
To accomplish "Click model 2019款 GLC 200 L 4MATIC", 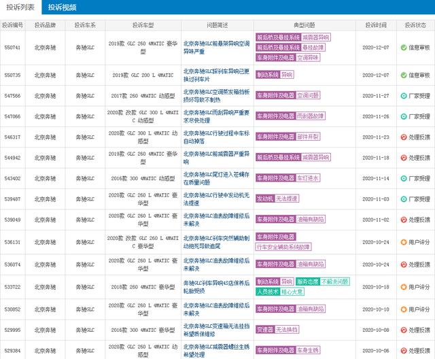I will click(x=143, y=75).
